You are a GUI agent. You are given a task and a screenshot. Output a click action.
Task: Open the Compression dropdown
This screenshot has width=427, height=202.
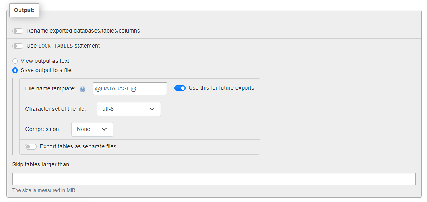click(x=92, y=129)
